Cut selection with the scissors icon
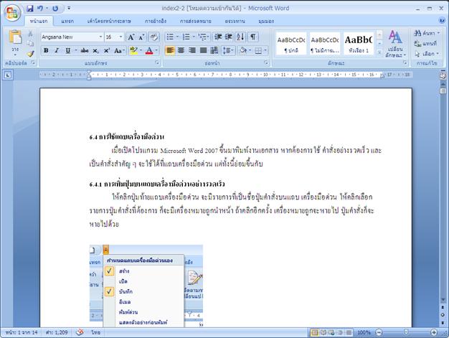The height and width of the screenshot is (338, 449). pyautogui.click(x=30, y=34)
